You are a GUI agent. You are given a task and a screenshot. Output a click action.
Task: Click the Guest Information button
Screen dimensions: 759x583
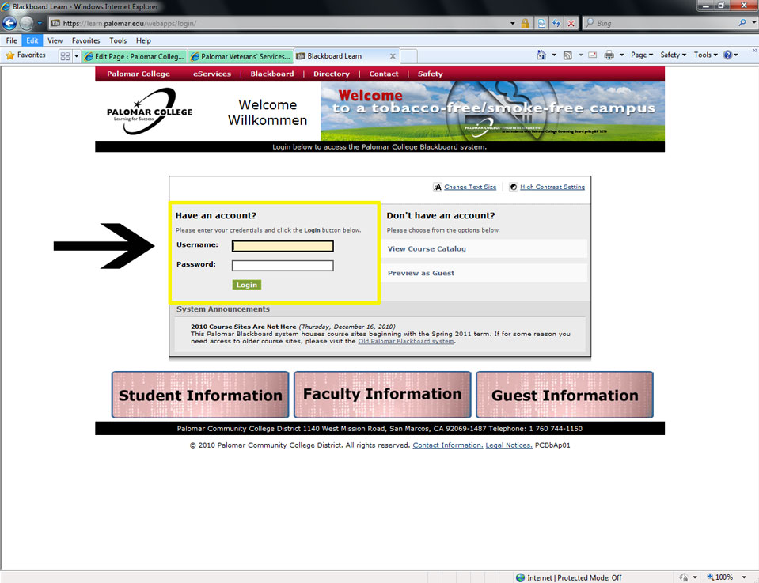pyautogui.click(x=564, y=395)
